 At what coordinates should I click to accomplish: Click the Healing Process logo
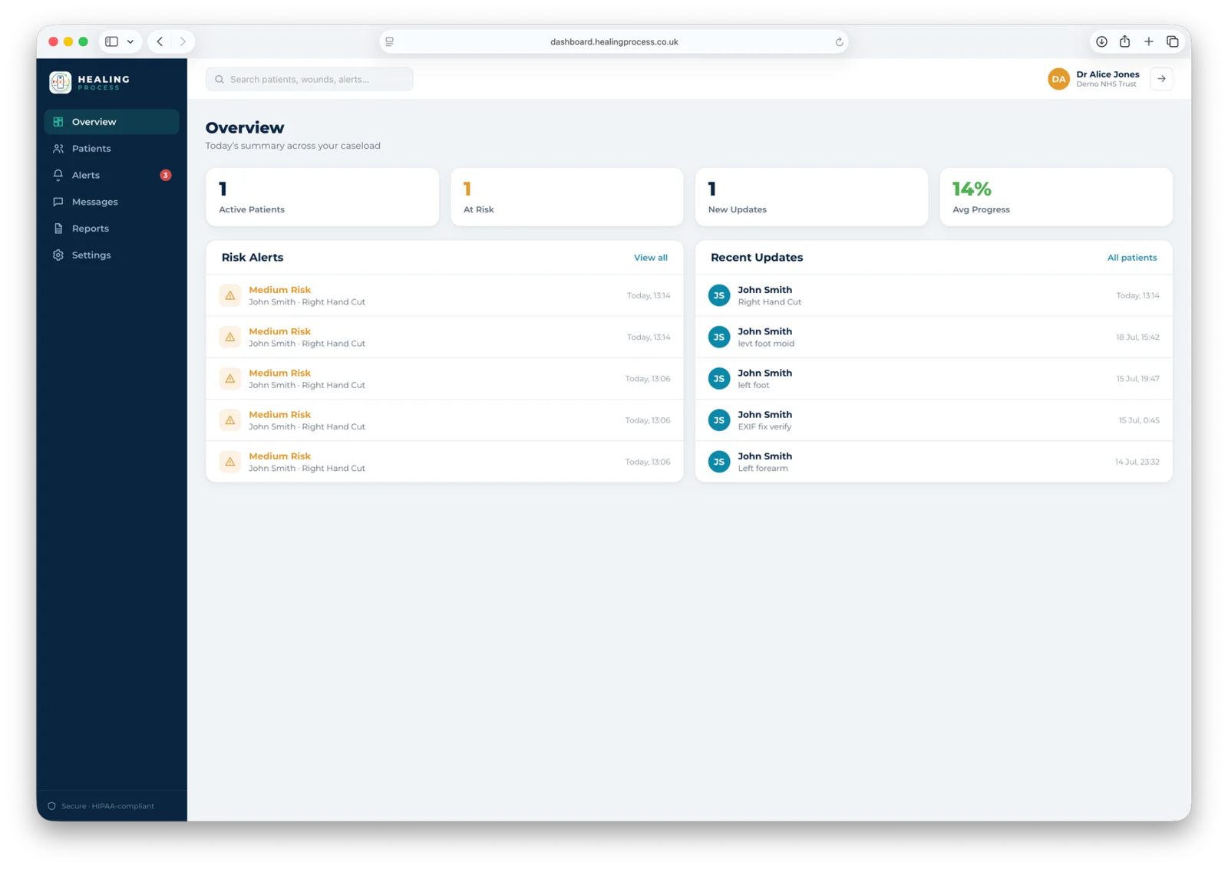click(x=89, y=82)
